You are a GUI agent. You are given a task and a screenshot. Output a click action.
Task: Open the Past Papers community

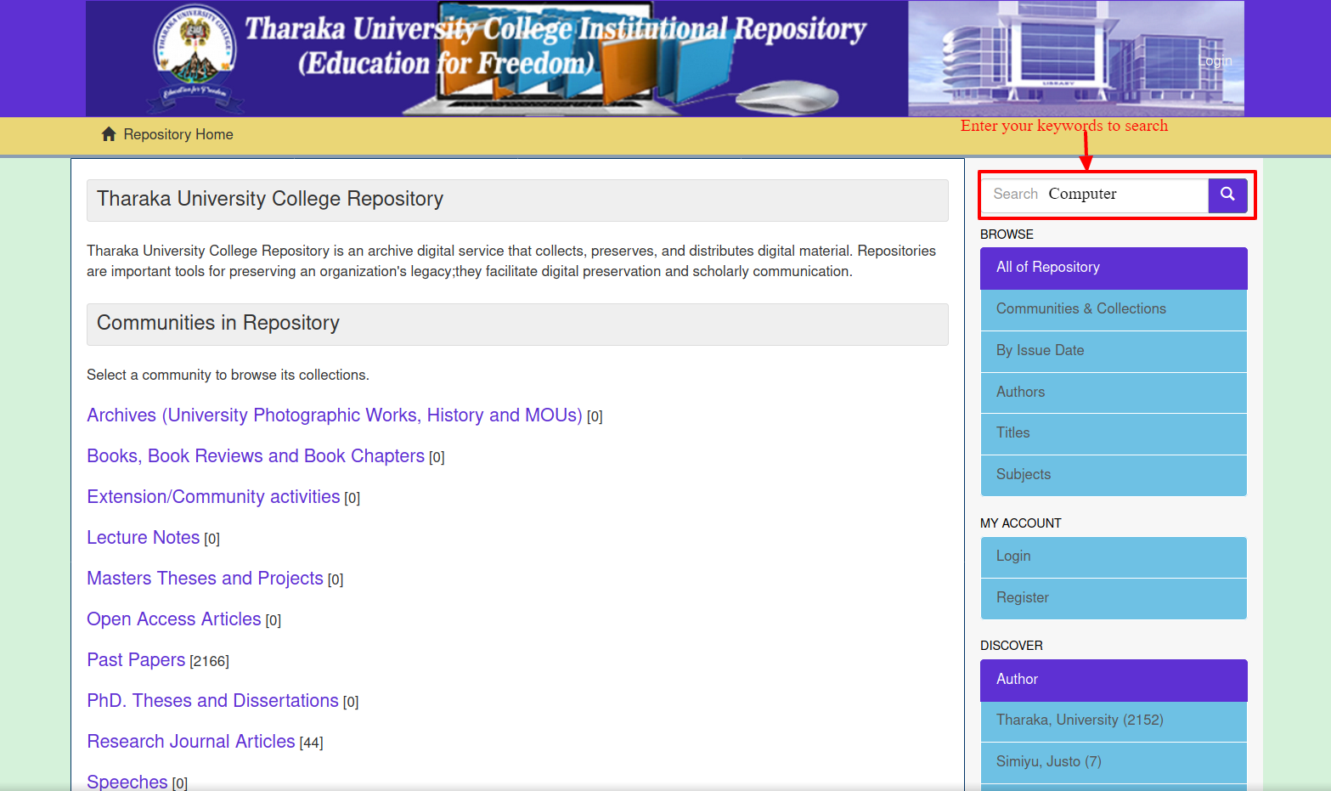point(136,660)
